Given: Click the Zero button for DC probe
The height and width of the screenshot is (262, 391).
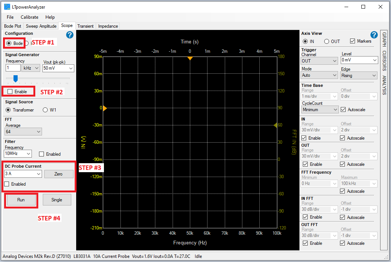Looking at the screenshot, I should [58, 174].
